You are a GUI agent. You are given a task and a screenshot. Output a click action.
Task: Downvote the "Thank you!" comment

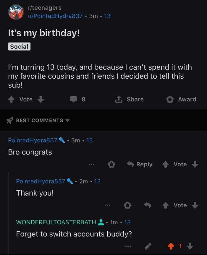coord(195,205)
